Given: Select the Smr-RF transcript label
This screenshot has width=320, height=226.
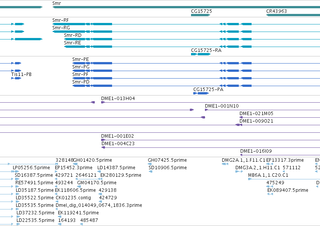Looking at the screenshot, I should pyautogui.click(x=61, y=20).
